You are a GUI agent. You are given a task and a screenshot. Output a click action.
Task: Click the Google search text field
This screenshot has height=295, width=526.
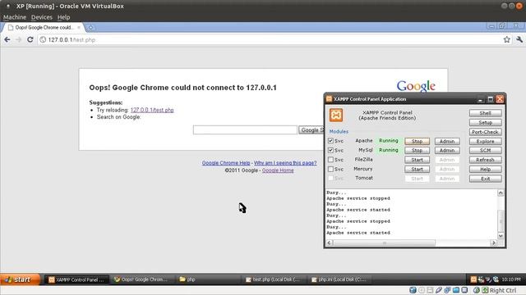coord(245,129)
